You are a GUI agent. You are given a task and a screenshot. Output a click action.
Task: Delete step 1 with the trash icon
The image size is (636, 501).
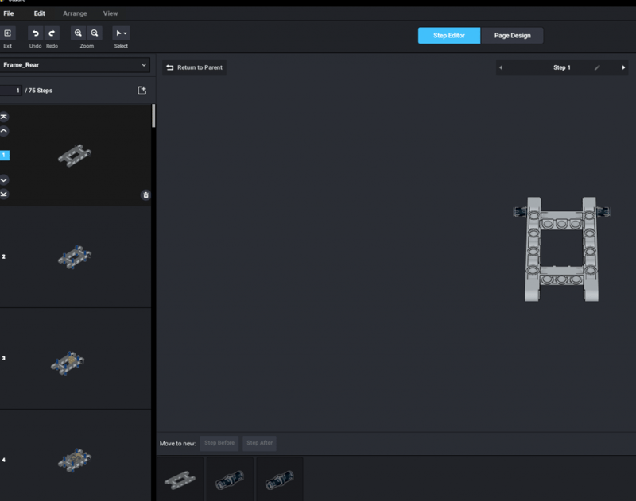145,195
